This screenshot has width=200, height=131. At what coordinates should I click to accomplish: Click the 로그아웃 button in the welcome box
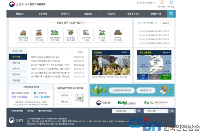166,23
